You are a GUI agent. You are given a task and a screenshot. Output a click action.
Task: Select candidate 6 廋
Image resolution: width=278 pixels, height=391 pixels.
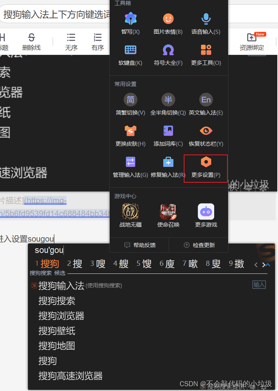click(x=167, y=264)
